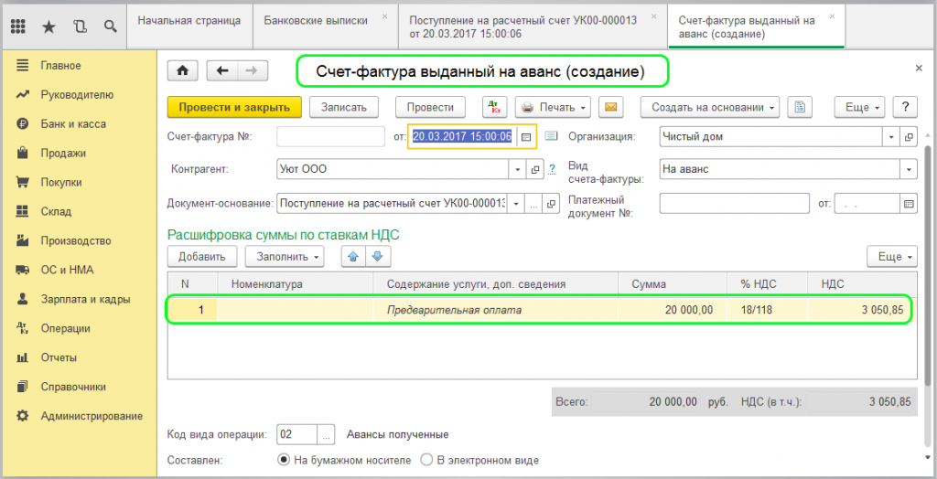Image resolution: width=937 pixels, height=479 pixels.
Task: Open 'Продажи' section in sidebar
Action: click(x=62, y=154)
